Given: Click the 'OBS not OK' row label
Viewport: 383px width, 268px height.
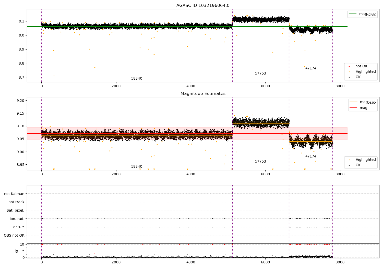Looking at the screenshot, I should pyautogui.click(x=14, y=235).
